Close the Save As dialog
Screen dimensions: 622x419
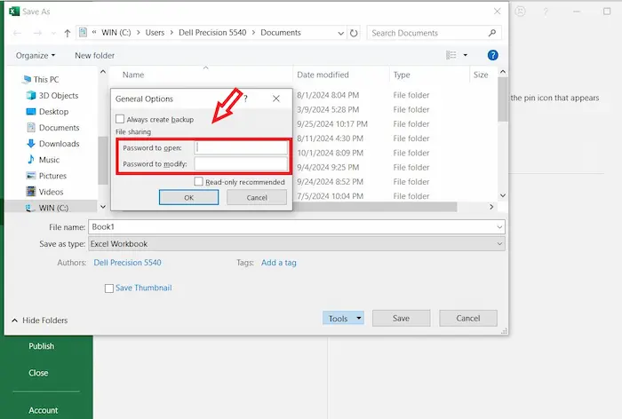(497, 12)
